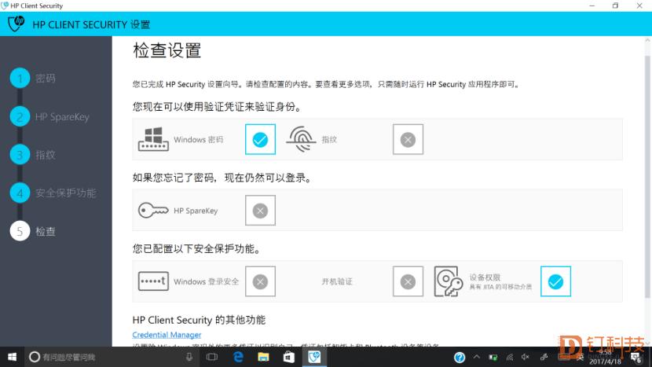Viewport: 652px width, 367px height.
Task: Open Microsoft Edge from taskbar
Action: click(238, 357)
